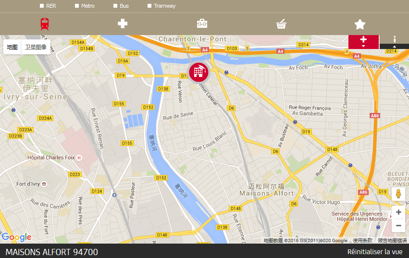The width and height of the screenshot is (409, 258).
Task: Enable the Tramway checkbox
Action: 149,6
